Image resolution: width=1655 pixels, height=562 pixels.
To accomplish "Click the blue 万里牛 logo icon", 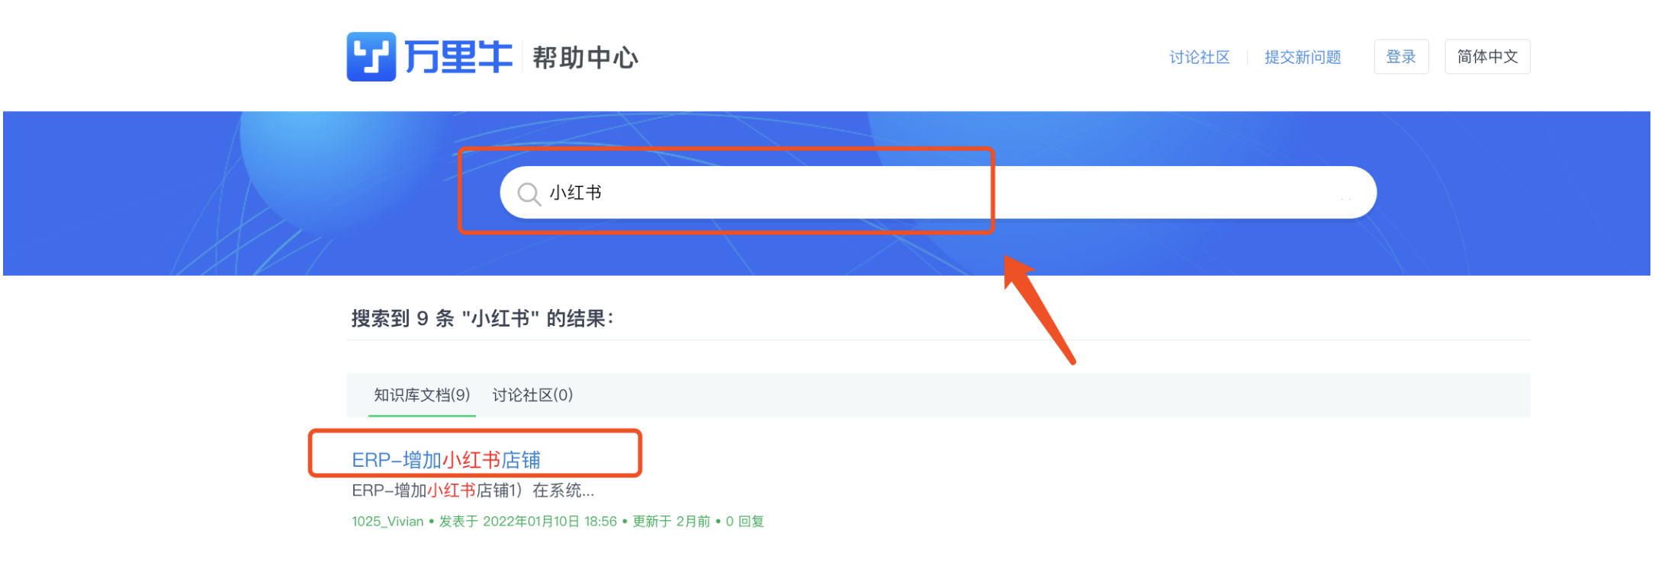I will [x=371, y=56].
